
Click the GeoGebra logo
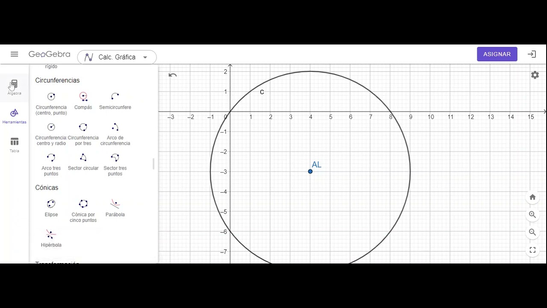pyautogui.click(x=49, y=54)
